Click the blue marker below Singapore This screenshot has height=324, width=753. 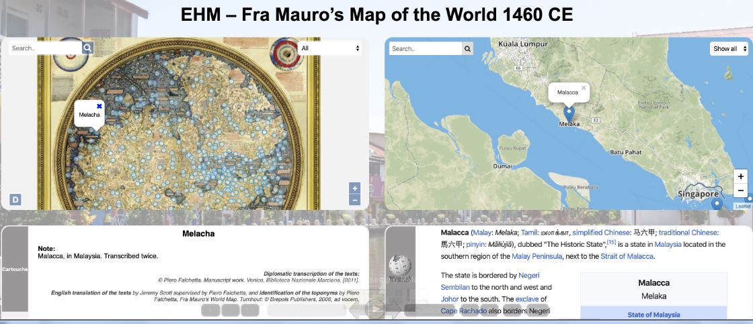click(x=717, y=205)
